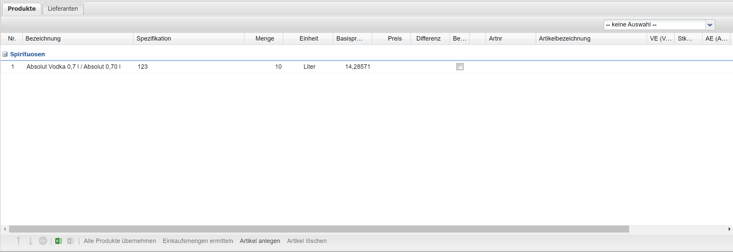Select the Absolut Vodka 0,7 l row
This screenshot has width=733, height=252.
[73, 67]
